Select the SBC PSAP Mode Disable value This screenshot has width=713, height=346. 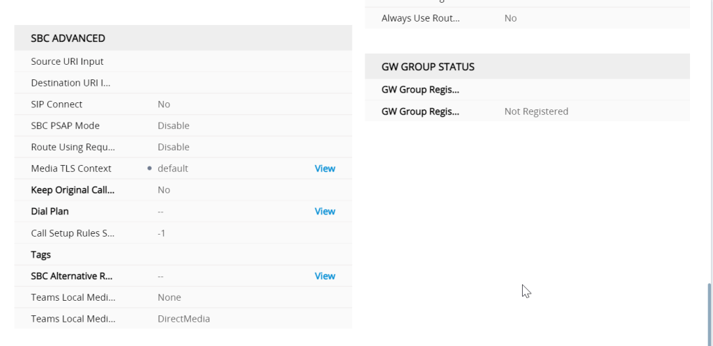[174, 126]
